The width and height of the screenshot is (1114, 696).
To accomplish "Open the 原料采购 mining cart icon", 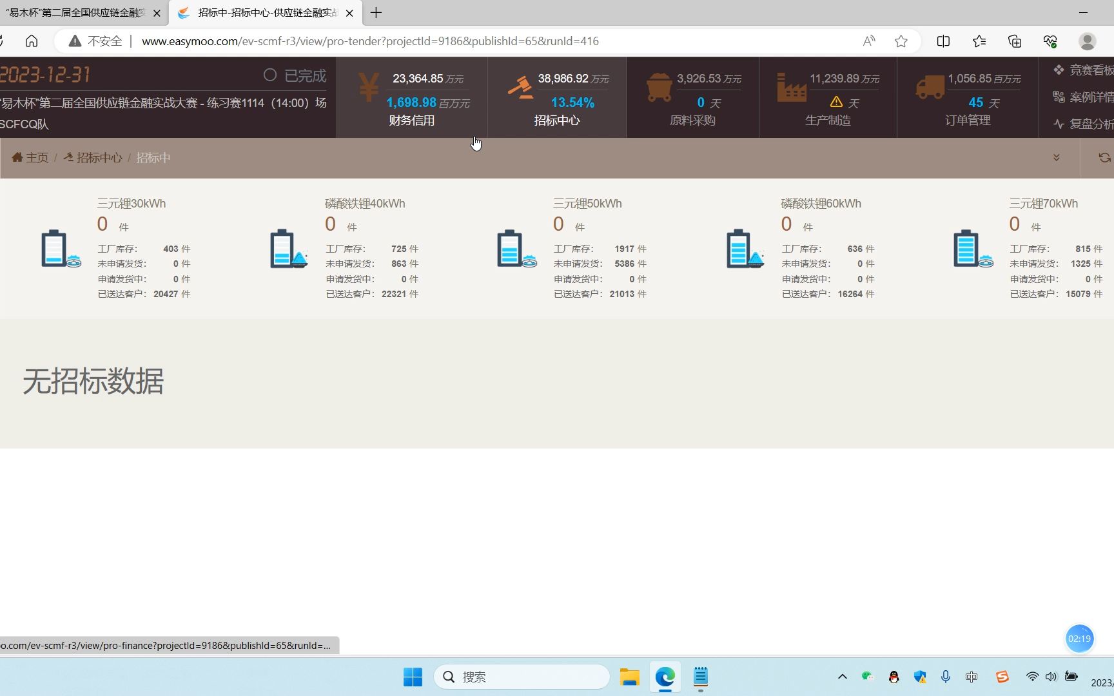I will (x=659, y=88).
